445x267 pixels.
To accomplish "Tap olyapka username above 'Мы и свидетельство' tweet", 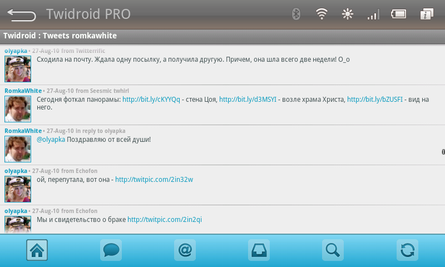I will (x=16, y=211).
